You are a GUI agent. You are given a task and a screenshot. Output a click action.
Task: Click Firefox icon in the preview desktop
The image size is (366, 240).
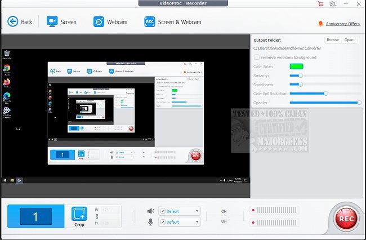(7, 83)
